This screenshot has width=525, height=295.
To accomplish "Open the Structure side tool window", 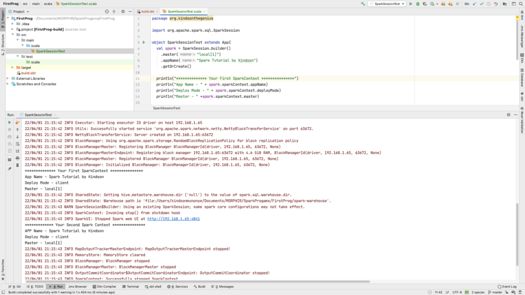I will [x=3, y=45].
